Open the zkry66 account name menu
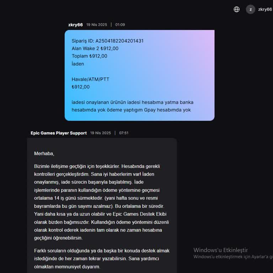273x273 pixels. tap(265, 9)
